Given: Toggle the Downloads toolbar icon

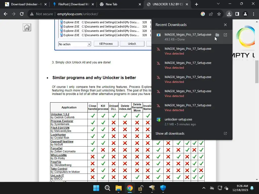Looking at the screenshot, I should tap(229, 14).
